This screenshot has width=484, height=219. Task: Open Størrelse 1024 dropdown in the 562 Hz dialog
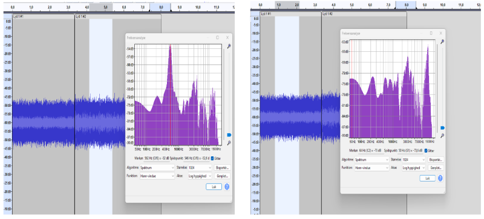[200, 168]
